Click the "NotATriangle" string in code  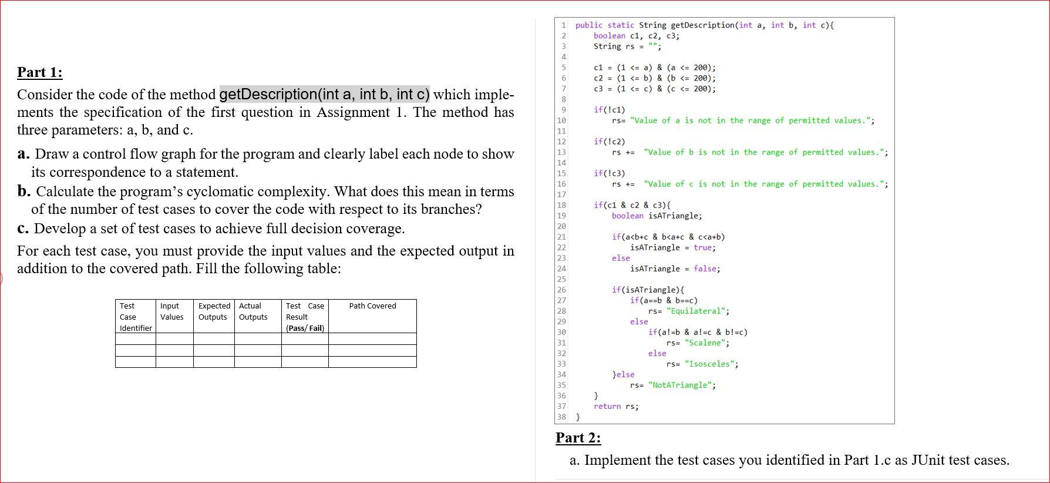tap(679, 385)
